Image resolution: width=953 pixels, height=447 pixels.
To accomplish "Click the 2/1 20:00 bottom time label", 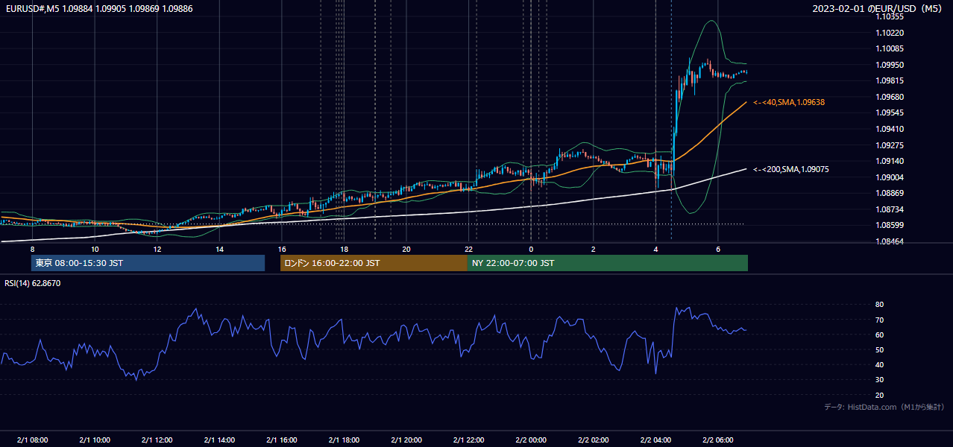I will coord(406,440).
